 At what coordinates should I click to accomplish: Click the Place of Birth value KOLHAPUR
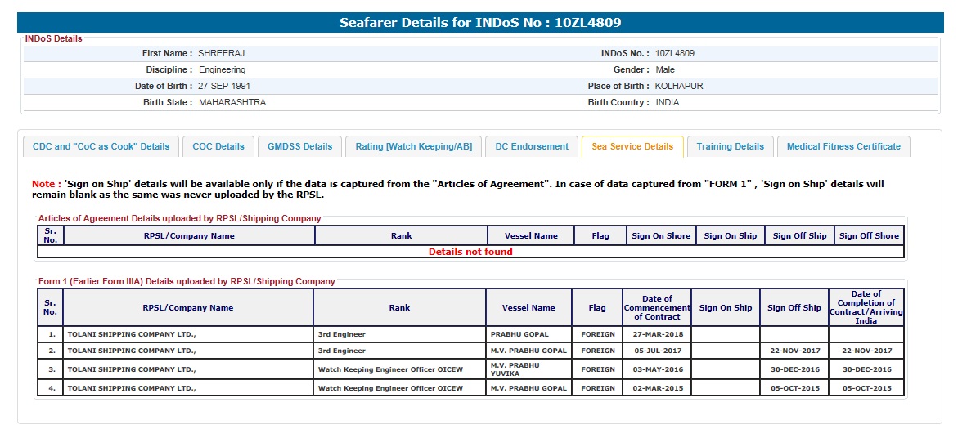click(679, 86)
